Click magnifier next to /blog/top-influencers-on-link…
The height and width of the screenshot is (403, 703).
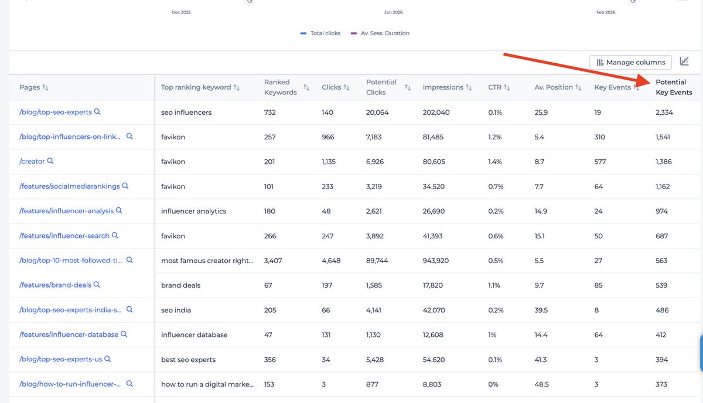(x=129, y=136)
